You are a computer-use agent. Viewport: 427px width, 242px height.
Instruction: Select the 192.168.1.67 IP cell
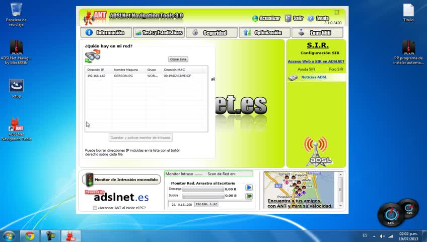coord(96,76)
